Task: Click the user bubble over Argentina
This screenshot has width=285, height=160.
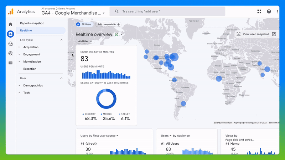Action: [x=183, y=103]
